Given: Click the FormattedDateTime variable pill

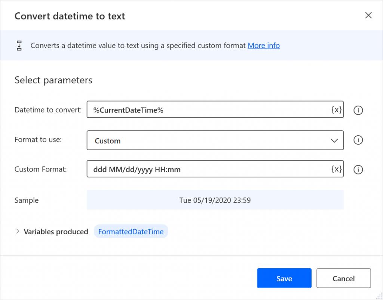Looking at the screenshot, I should coord(131,232).
